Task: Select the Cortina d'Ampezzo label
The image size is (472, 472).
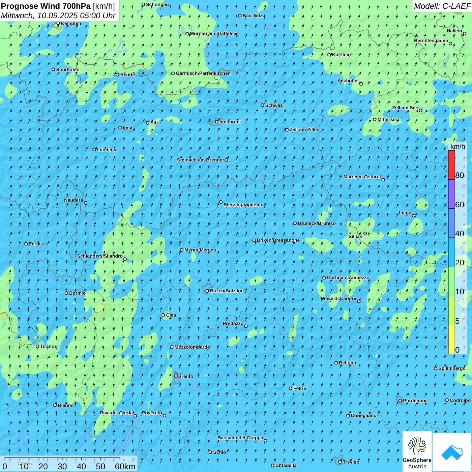Action: [x=348, y=277]
